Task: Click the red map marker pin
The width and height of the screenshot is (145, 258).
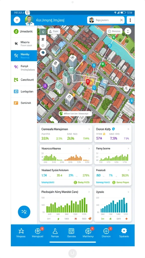Action: [x=88, y=81]
